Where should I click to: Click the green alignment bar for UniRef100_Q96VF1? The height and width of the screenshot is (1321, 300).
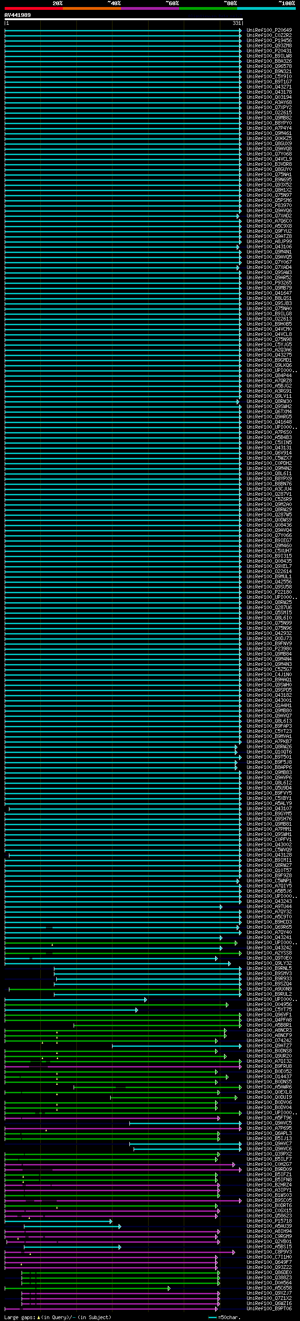click(123, 1015)
